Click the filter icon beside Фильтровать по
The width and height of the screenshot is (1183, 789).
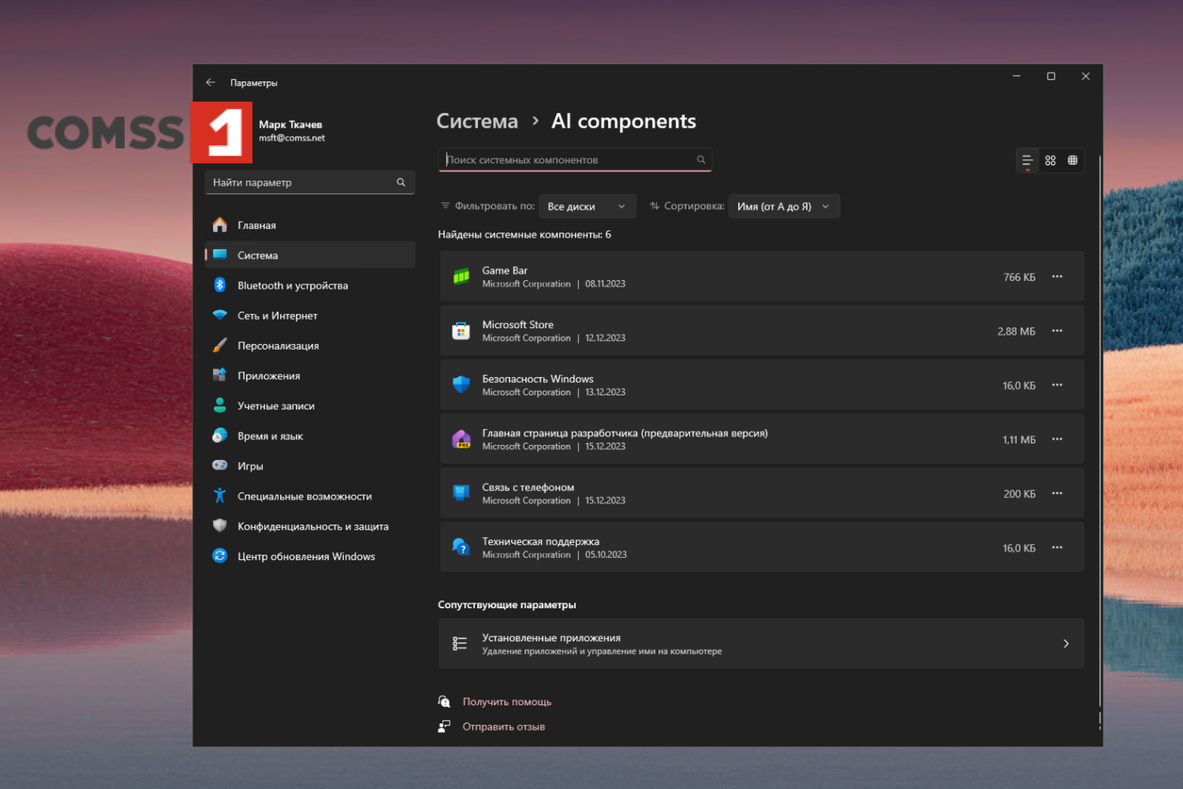coord(446,206)
